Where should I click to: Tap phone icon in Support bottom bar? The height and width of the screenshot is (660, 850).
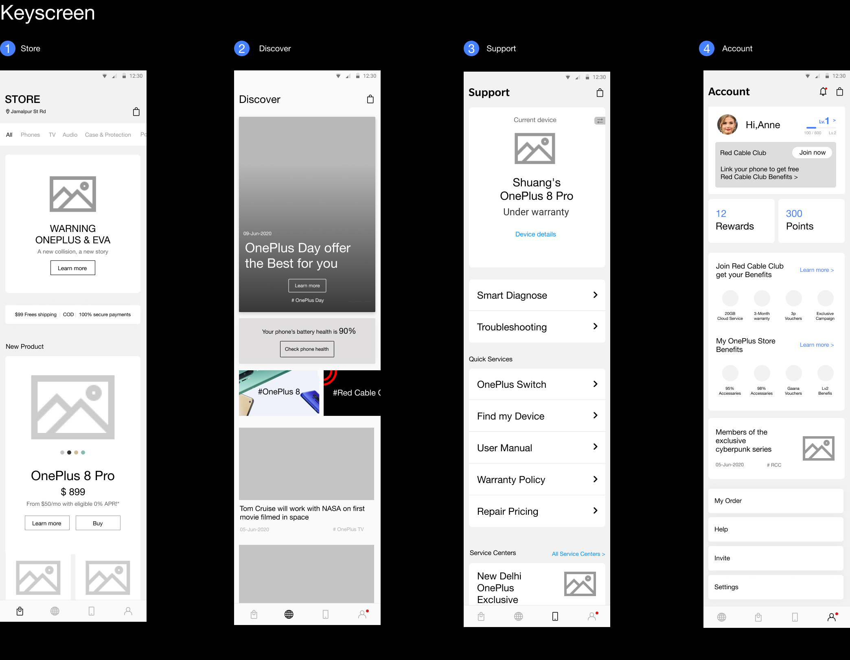(x=555, y=616)
